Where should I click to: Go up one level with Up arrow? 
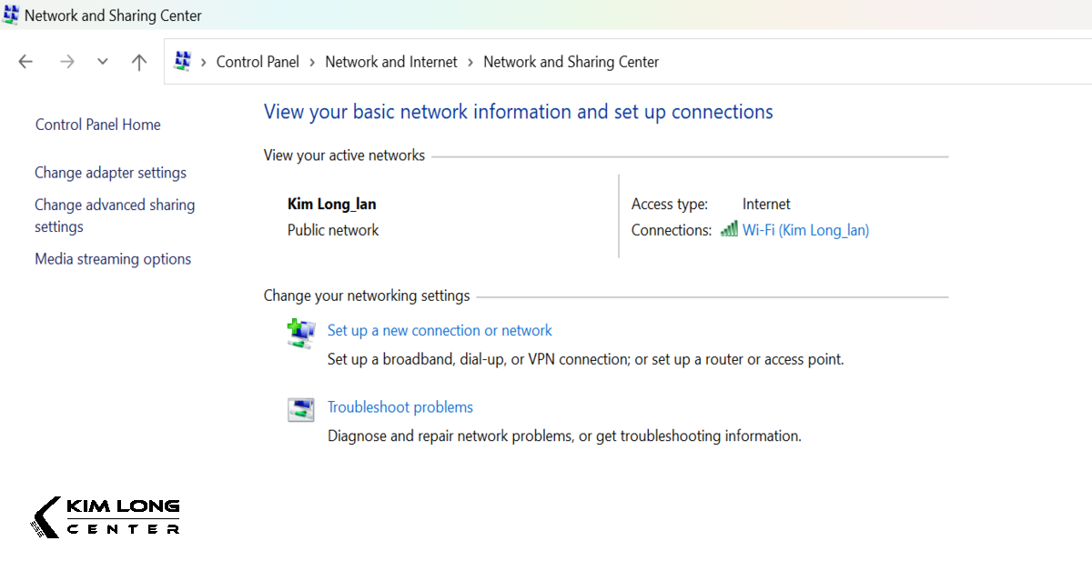138,62
